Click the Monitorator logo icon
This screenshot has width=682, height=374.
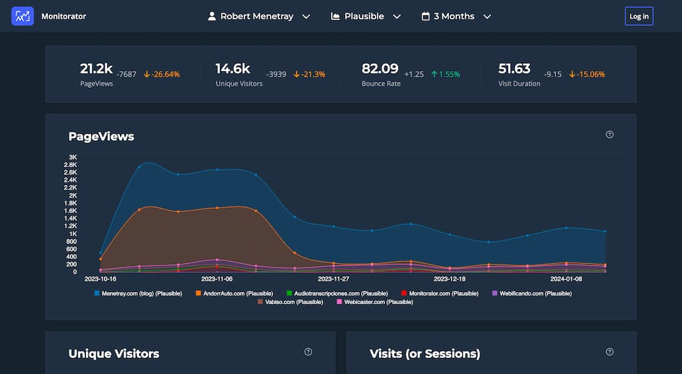tap(23, 17)
